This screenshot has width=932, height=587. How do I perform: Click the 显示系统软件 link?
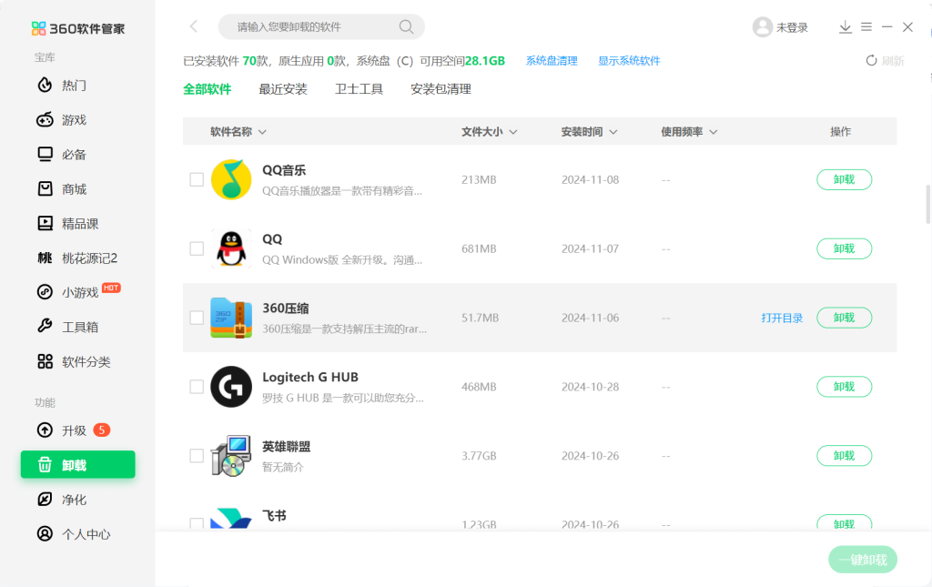[x=629, y=61]
